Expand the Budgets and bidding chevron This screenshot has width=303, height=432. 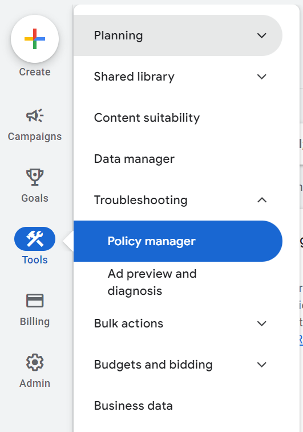262,365
